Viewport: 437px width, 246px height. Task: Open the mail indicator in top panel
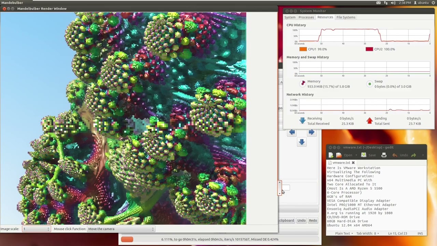tap(378, 3)
